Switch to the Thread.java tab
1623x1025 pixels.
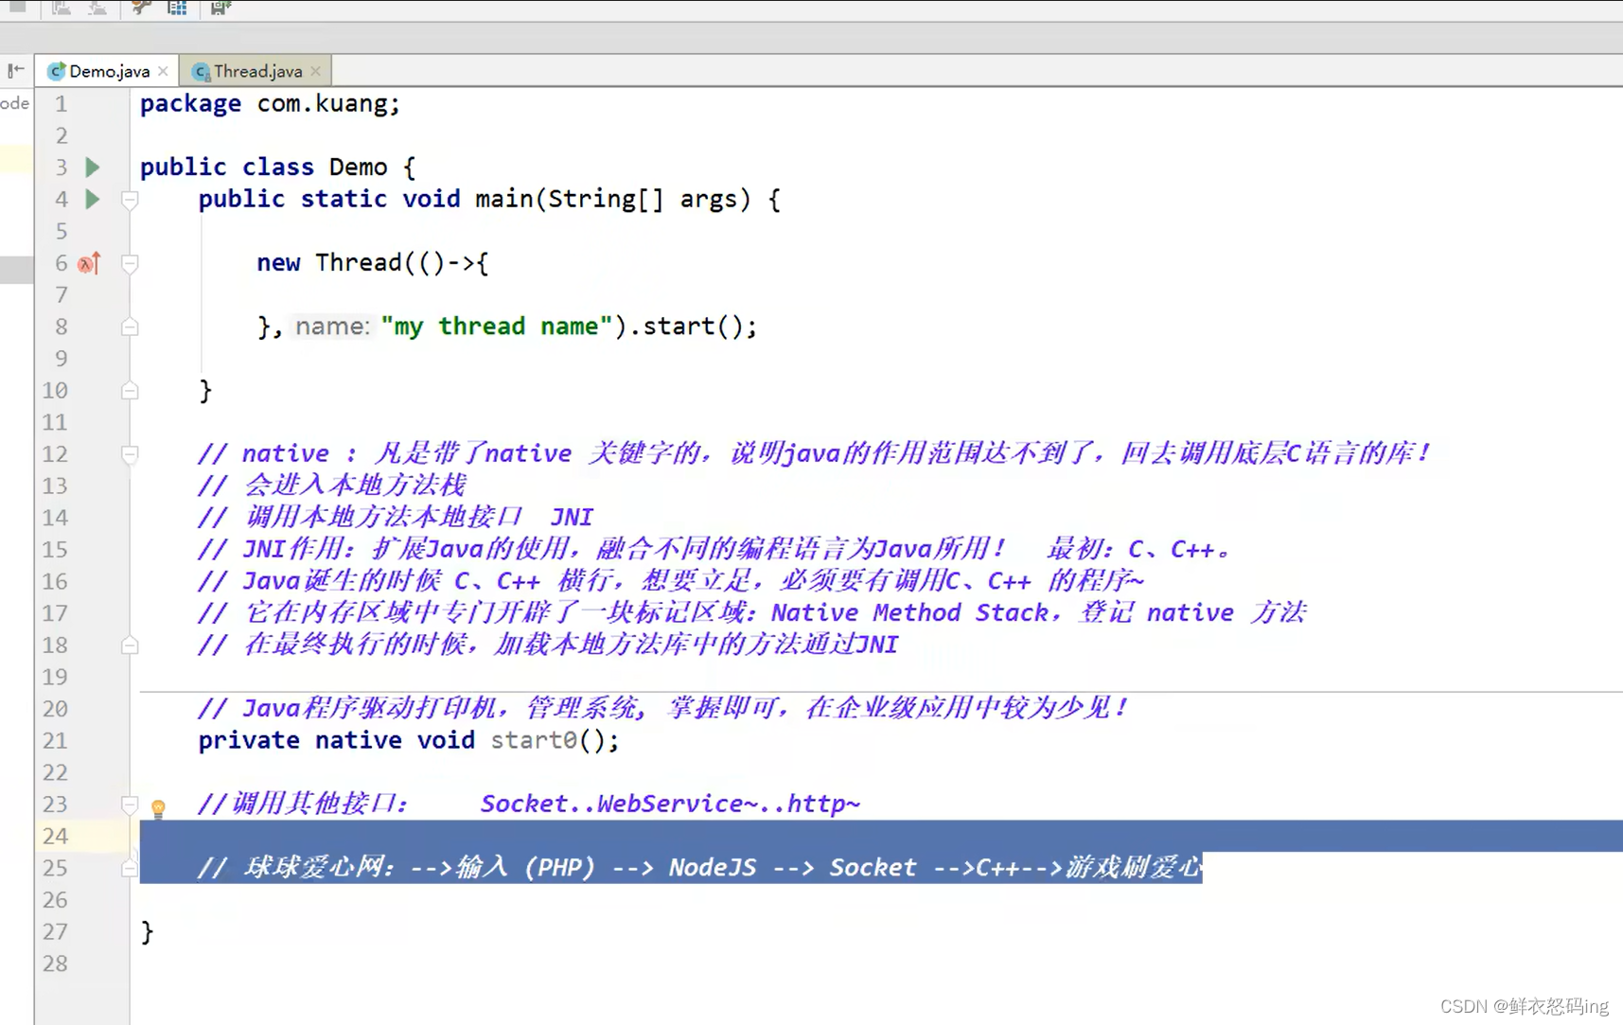(x=256, y=71)
